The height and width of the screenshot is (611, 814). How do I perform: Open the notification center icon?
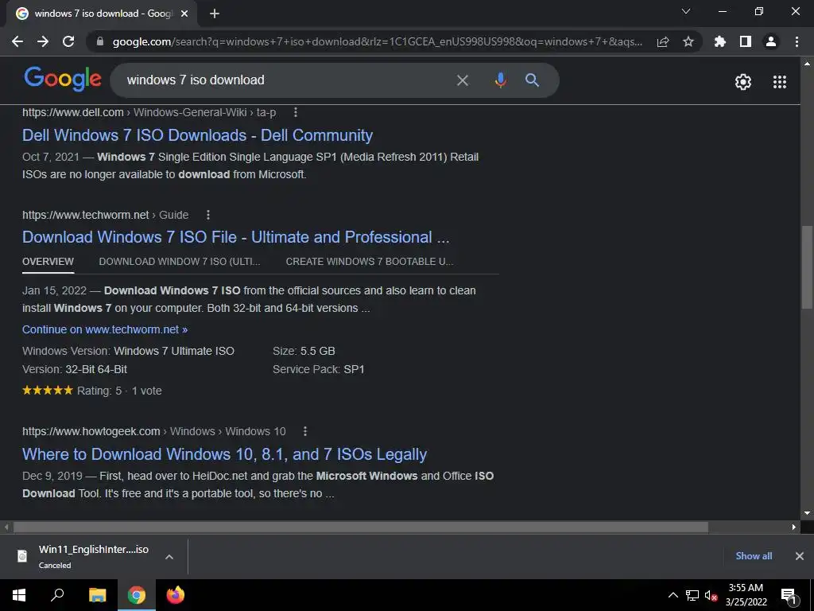(x=789, y=597)
